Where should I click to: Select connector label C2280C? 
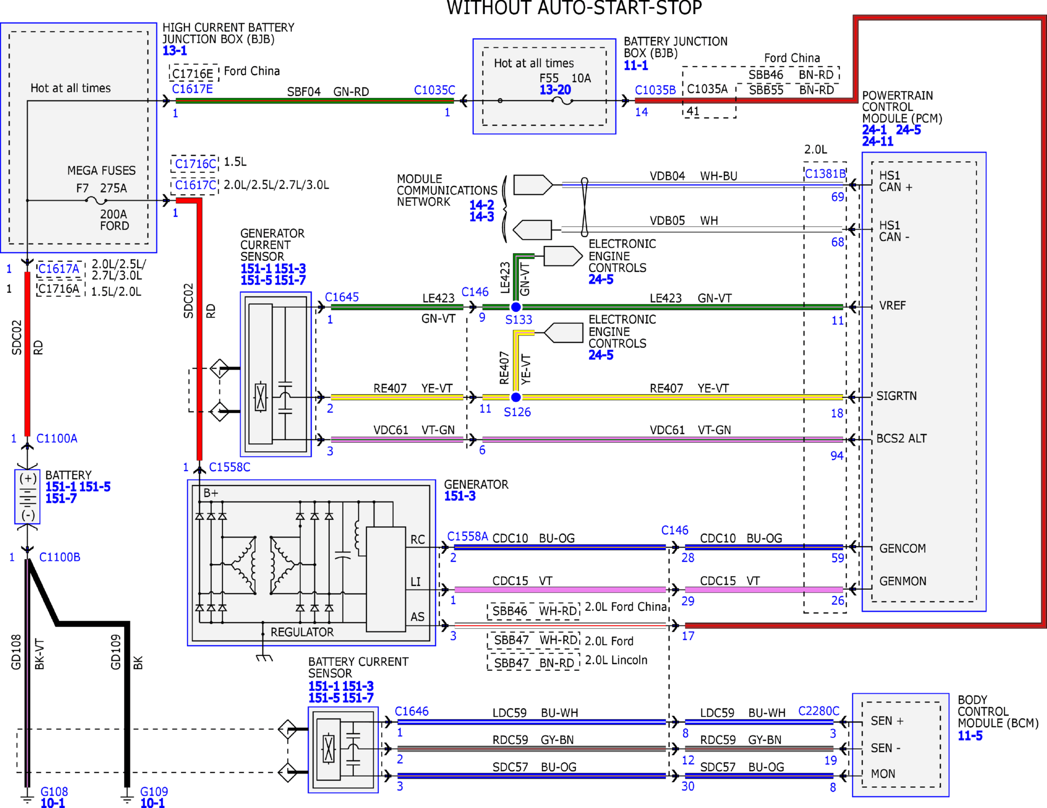(x=818, y=711)
